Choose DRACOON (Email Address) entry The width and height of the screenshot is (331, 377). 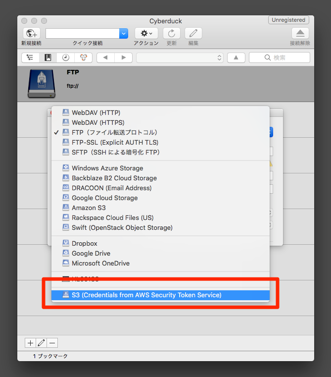(160, 188)
